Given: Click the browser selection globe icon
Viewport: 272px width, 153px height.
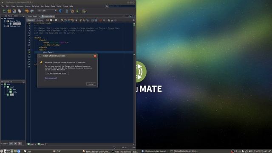Looking at the screenshot, I should click(x=60, y=11).
